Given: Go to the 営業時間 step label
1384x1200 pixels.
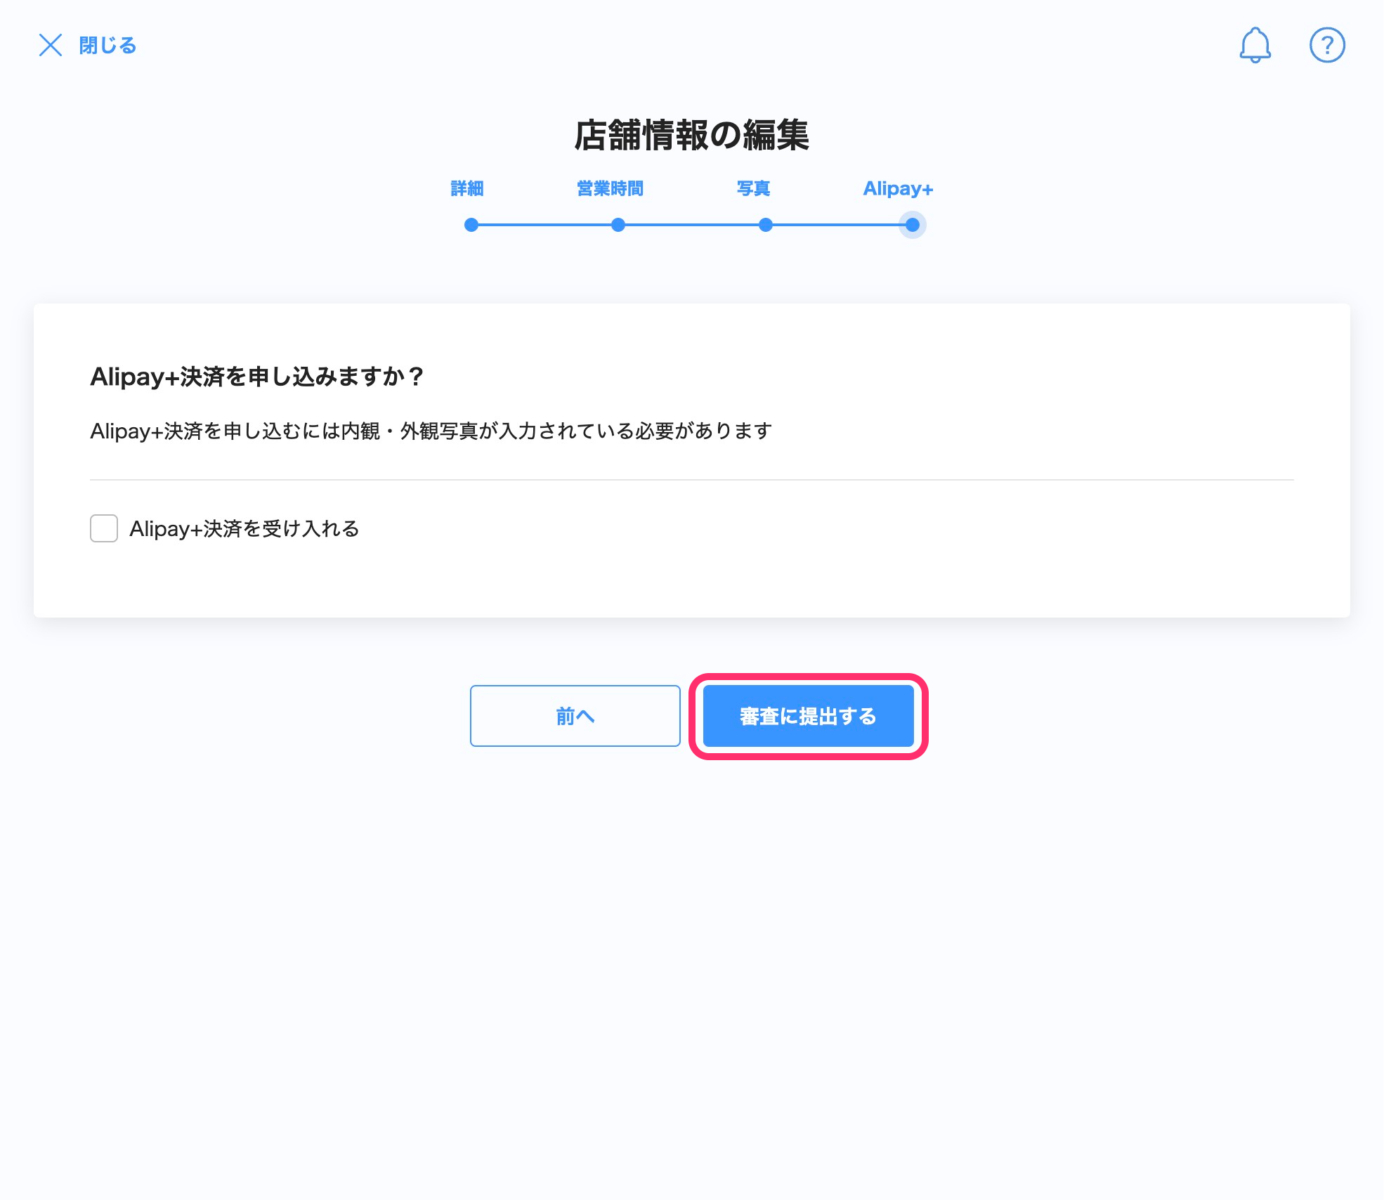Looking at the screenshot, I should [x=611, y=188].
